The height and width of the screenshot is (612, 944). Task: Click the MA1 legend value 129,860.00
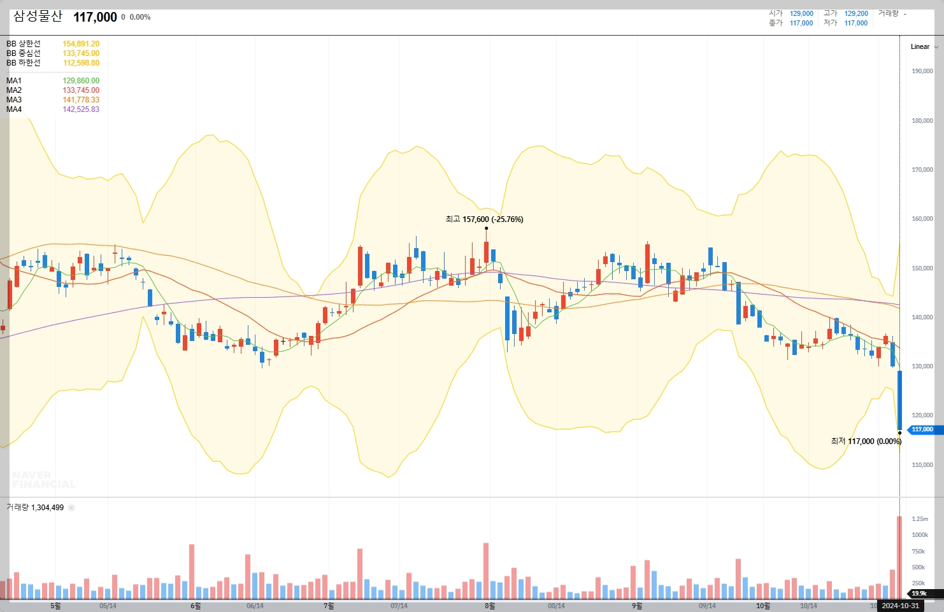(x=81, y=81)
